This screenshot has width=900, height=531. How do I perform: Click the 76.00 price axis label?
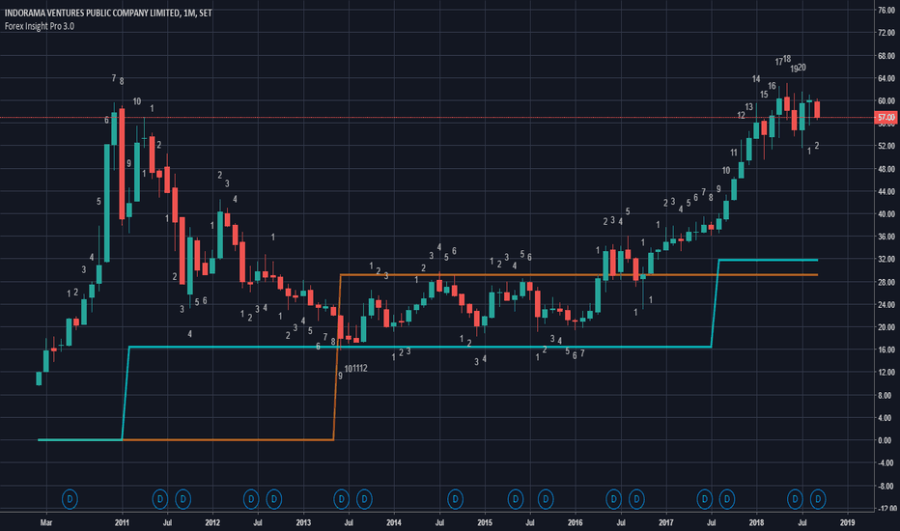(x=886, y=11)
